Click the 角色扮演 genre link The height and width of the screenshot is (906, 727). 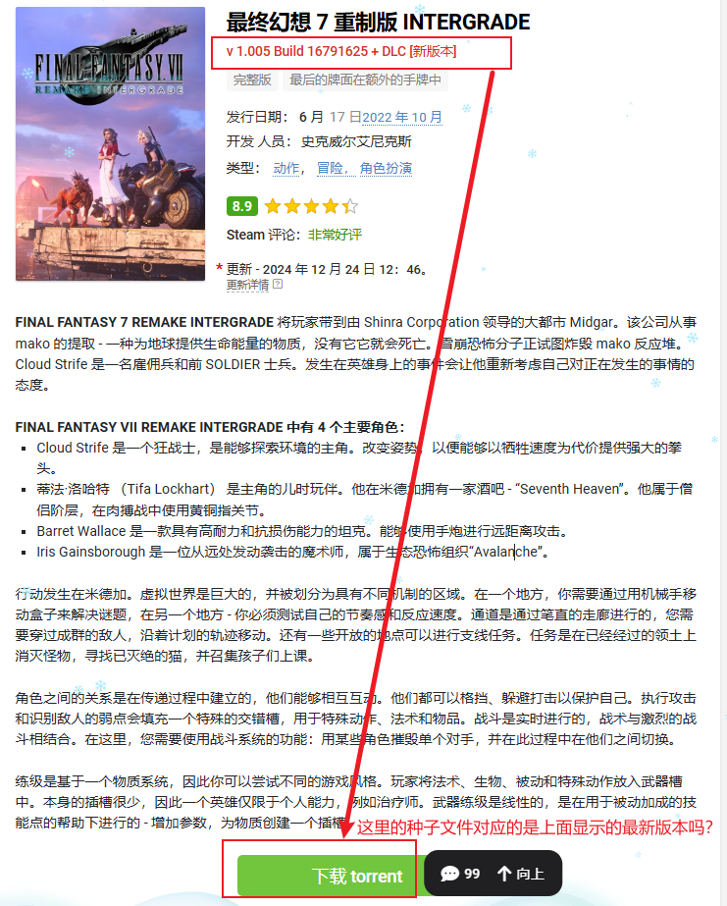tap(386, 168)
